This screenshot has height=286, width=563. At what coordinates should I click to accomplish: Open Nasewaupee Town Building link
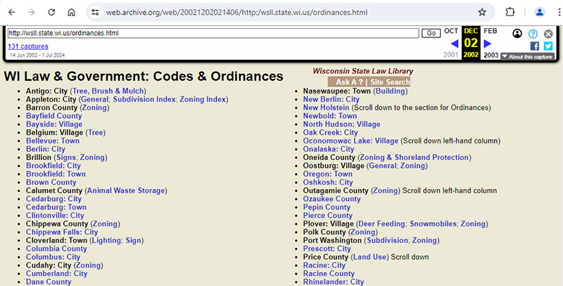point(391,91)
